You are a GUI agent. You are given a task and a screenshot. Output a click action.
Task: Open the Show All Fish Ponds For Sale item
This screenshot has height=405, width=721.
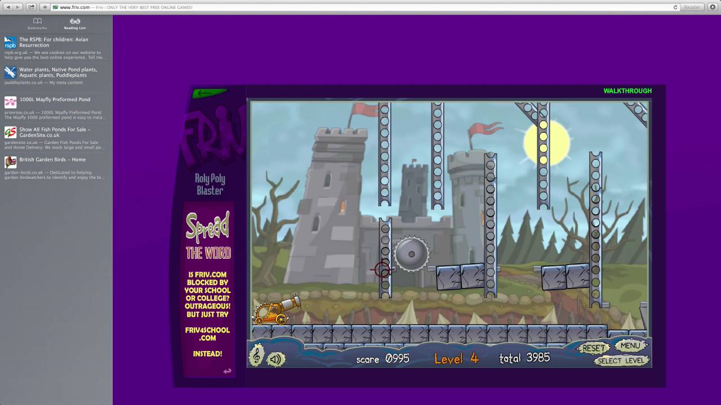(56, 138)
